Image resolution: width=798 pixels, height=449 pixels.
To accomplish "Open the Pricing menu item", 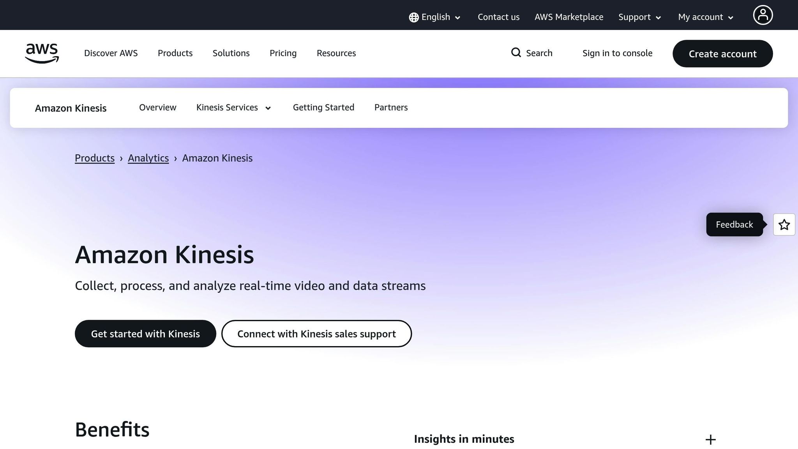I will click(283, 53).
